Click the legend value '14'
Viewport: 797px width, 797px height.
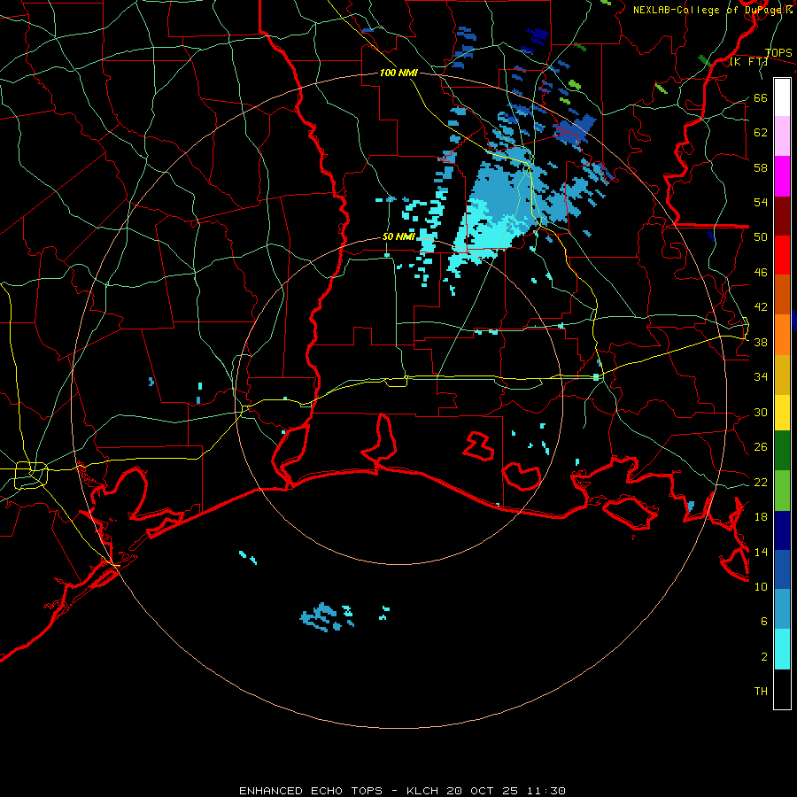761,552
